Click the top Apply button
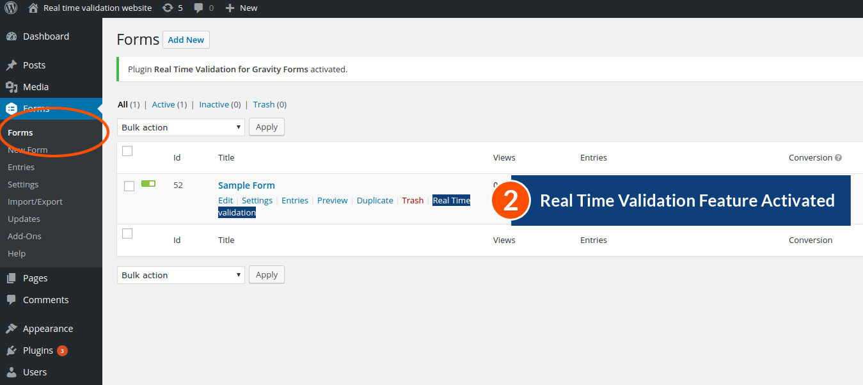 (267, 127)
